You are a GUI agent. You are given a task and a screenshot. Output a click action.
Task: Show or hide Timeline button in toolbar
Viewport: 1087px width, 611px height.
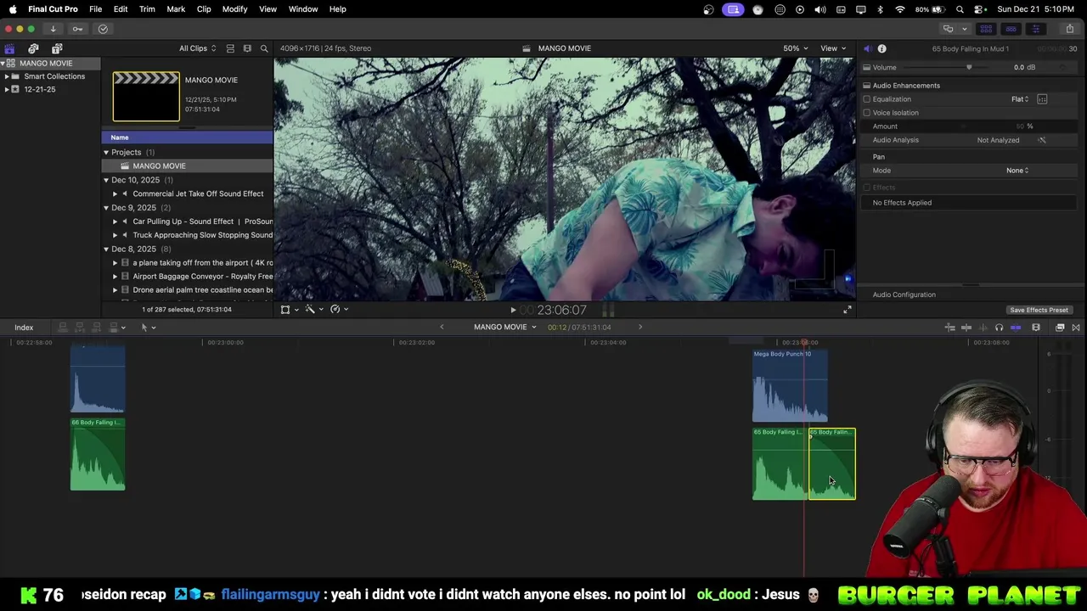1011,29
